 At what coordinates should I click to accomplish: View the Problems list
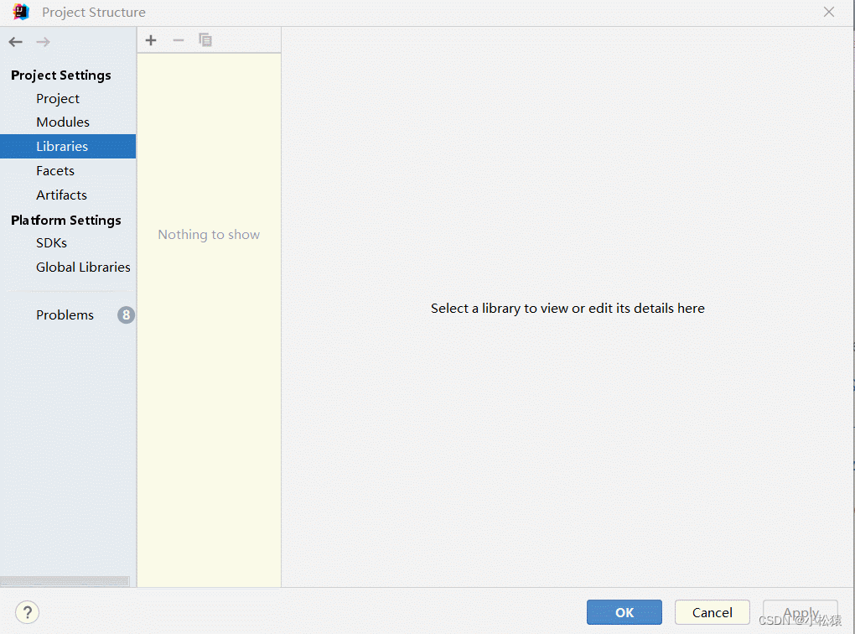click(65, 314)
